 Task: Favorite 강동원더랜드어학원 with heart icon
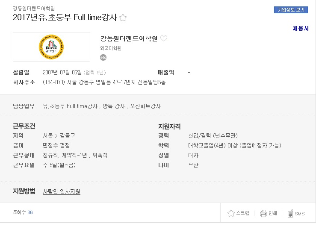(164, 38)
